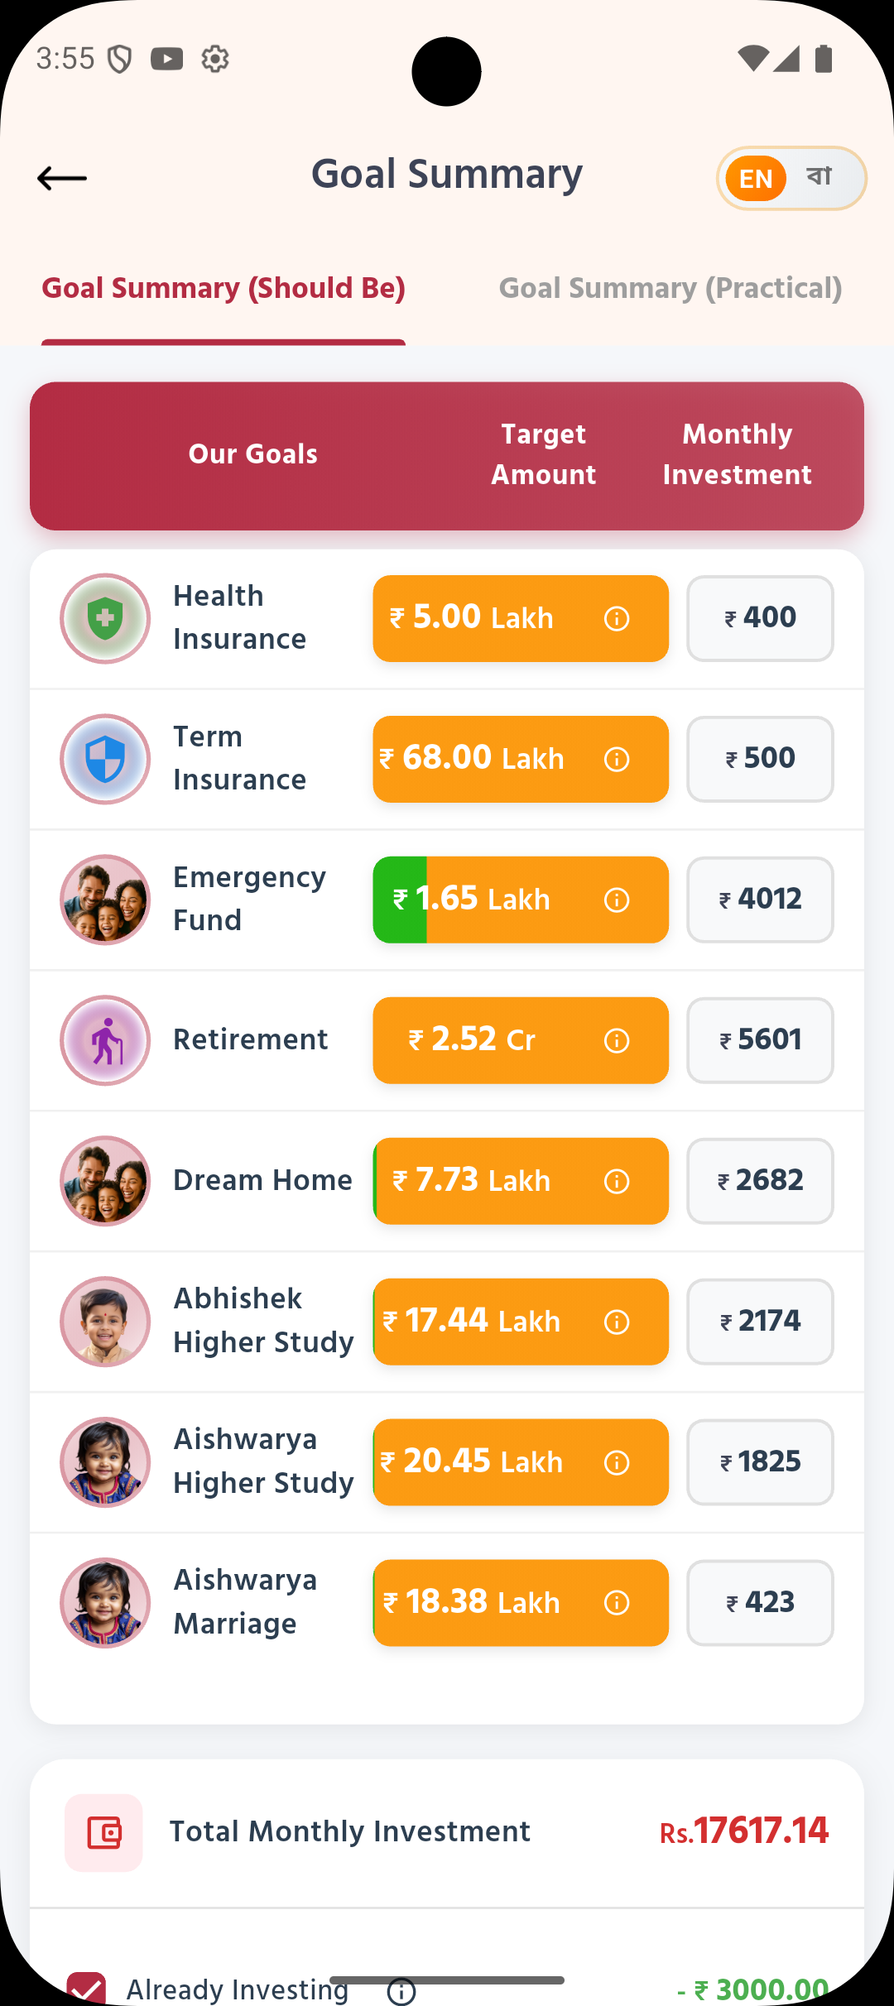Tap the wallet icon beside Total Monthly Investment
Viewport: 894px width, 2006px height.
104,1832
